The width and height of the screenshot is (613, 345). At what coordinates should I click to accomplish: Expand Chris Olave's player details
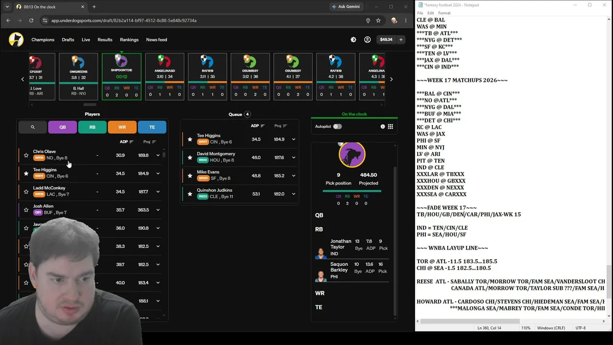click(x=158, y=155)
